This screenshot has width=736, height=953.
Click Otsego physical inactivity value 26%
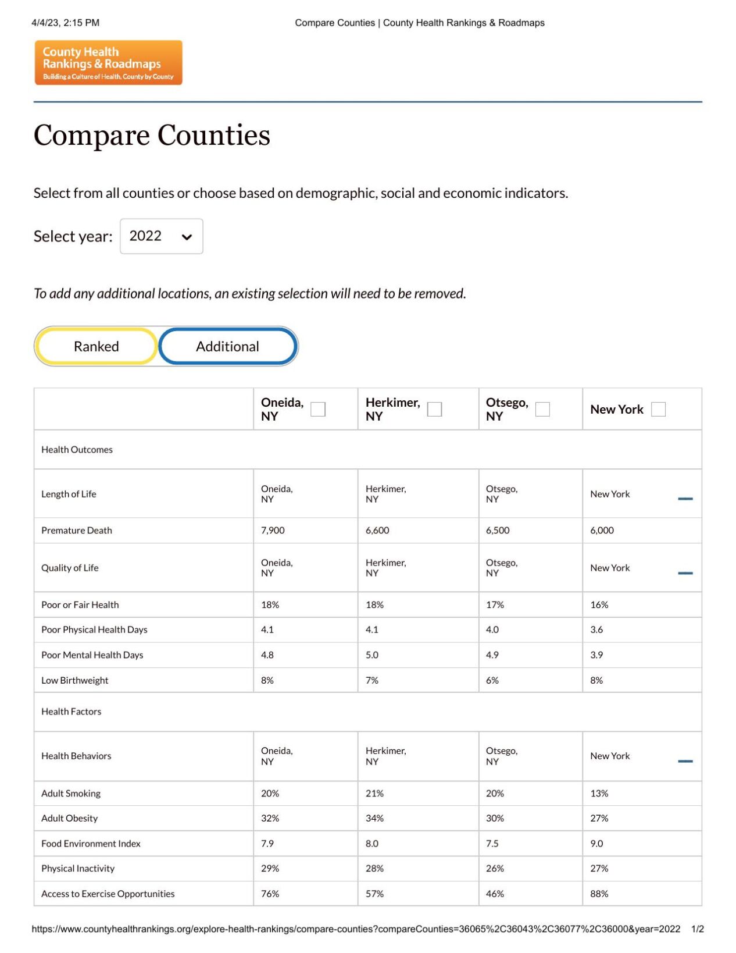click(x=495, y=868)
